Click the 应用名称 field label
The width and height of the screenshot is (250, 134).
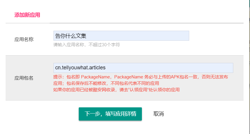coord(24,39)
